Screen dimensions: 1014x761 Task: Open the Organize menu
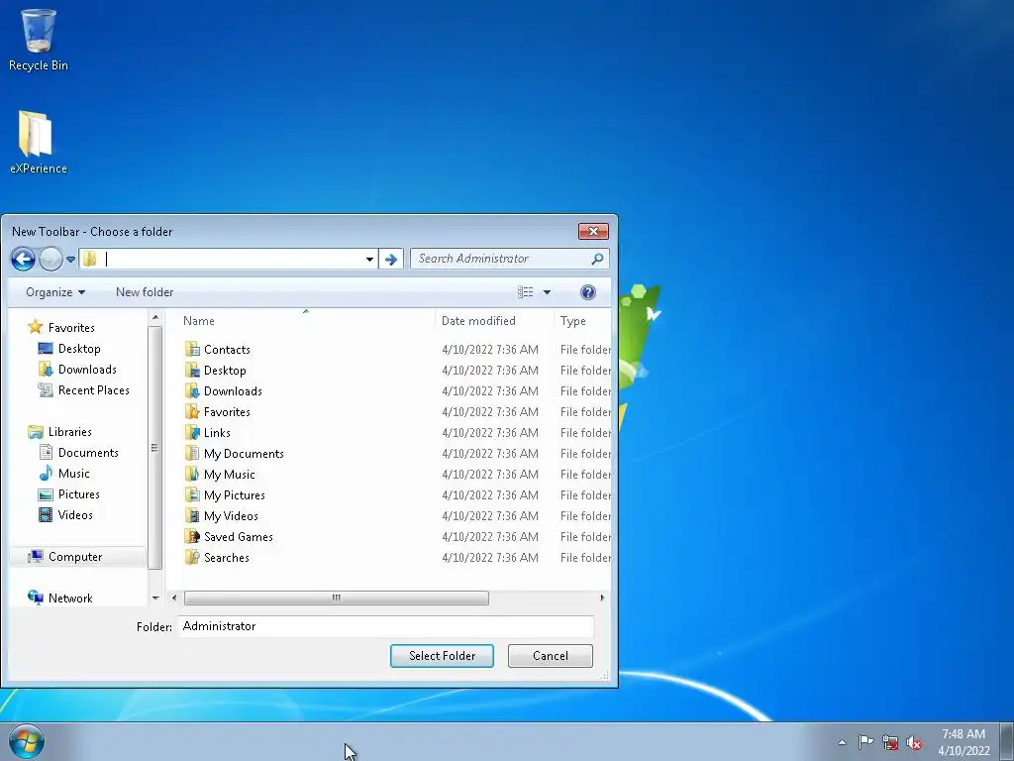click(55, 292)
